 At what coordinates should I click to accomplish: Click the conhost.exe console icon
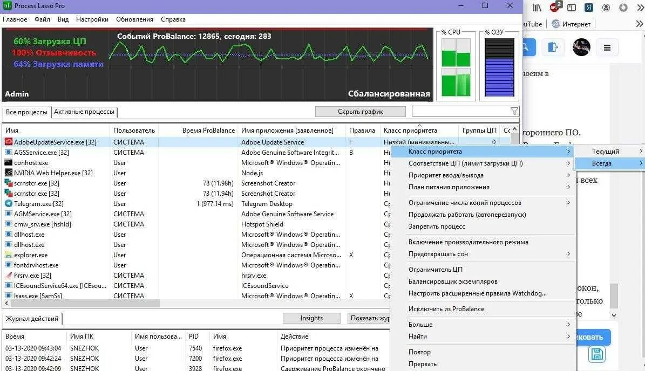click(x=8, y=163)
